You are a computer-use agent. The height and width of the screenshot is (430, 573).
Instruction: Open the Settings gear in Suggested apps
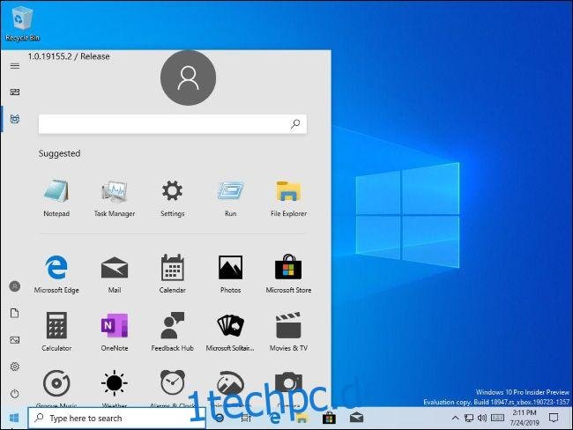[173, 197]
